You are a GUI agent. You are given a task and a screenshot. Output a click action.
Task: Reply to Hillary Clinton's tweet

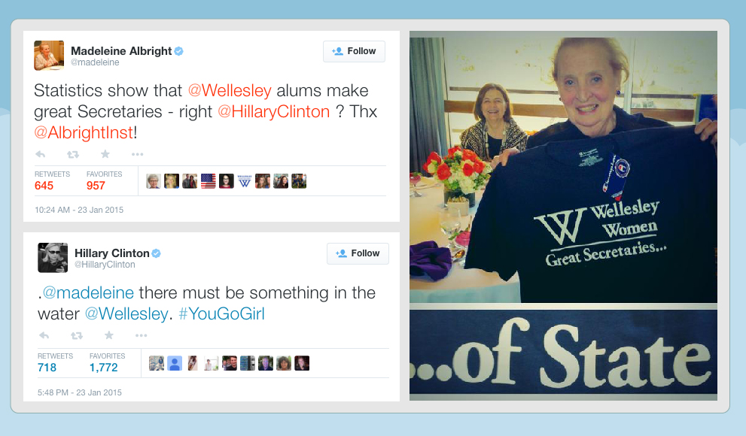click(44, 336)
